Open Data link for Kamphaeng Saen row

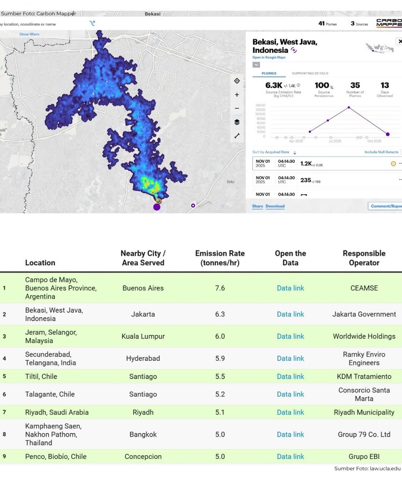click(x=290, y=434)
